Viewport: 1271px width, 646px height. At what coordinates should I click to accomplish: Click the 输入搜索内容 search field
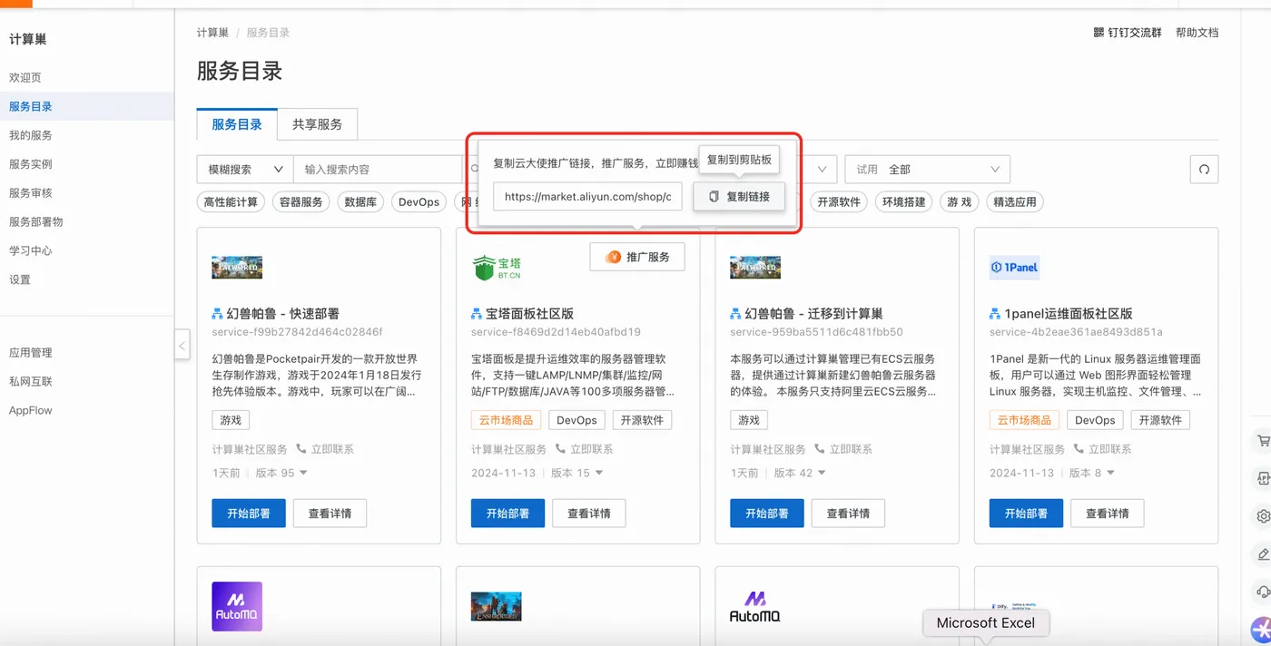(378, 170)
